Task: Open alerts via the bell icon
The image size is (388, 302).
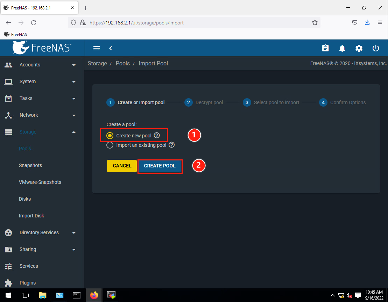Action: (342, 48)
